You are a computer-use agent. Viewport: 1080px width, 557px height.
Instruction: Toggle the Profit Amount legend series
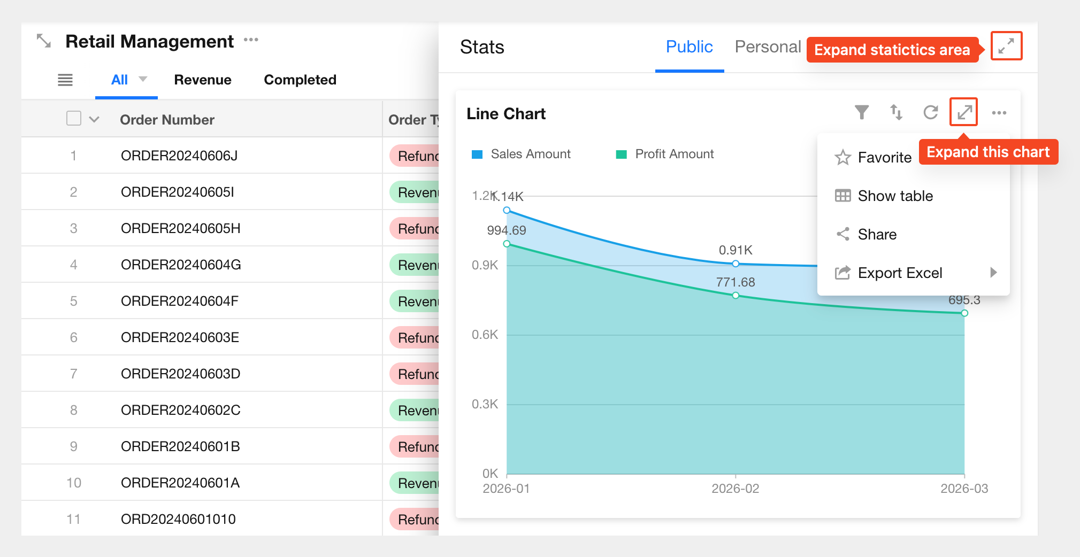665,154
